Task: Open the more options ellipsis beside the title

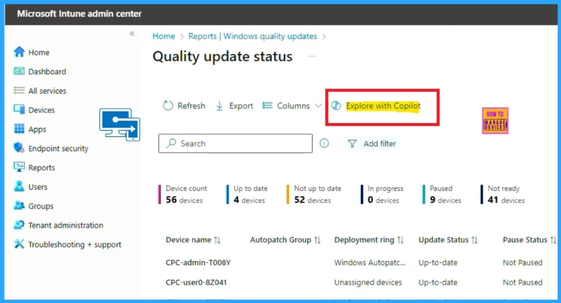Action: pyautogui.click(x=312, y=56)
